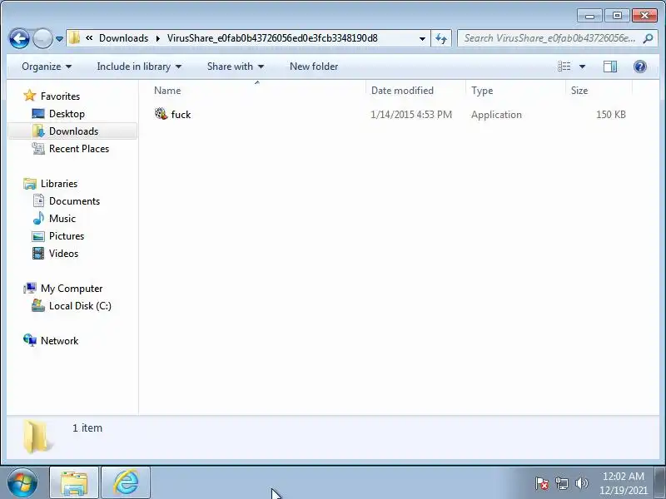Open Action Center flag tray icon
The image size is (666, 499).
point(542,483)
